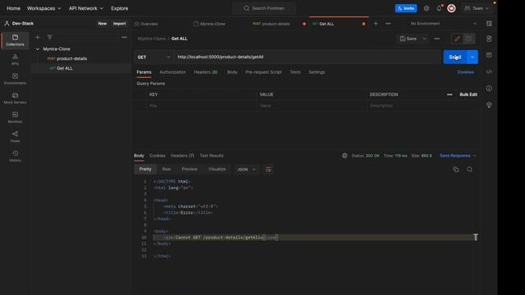Open the Cookies link

point(466,72)
